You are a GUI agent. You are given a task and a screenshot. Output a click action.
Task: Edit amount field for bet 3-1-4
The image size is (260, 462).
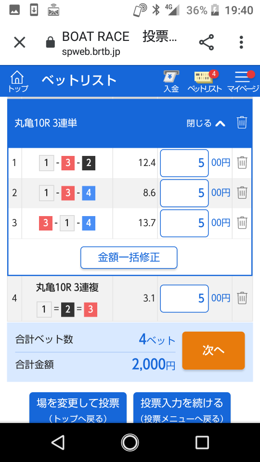click(184, 223)
